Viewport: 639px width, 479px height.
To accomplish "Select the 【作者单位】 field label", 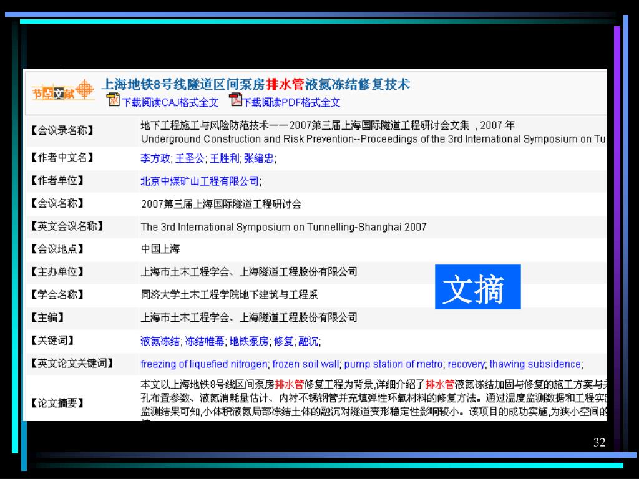I will coord(57,180).
